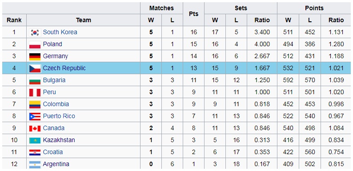
Task: Click the Poland flag icon
Action: tap(35, 44)
